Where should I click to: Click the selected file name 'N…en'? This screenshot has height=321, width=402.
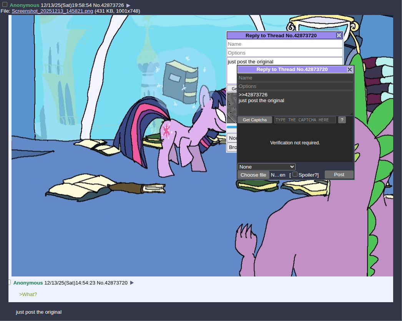point(278,175)
